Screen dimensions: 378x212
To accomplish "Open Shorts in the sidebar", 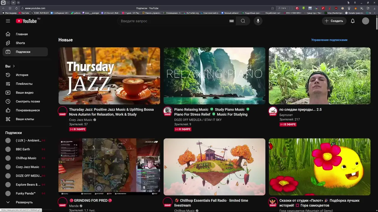I will pos(25,43).
